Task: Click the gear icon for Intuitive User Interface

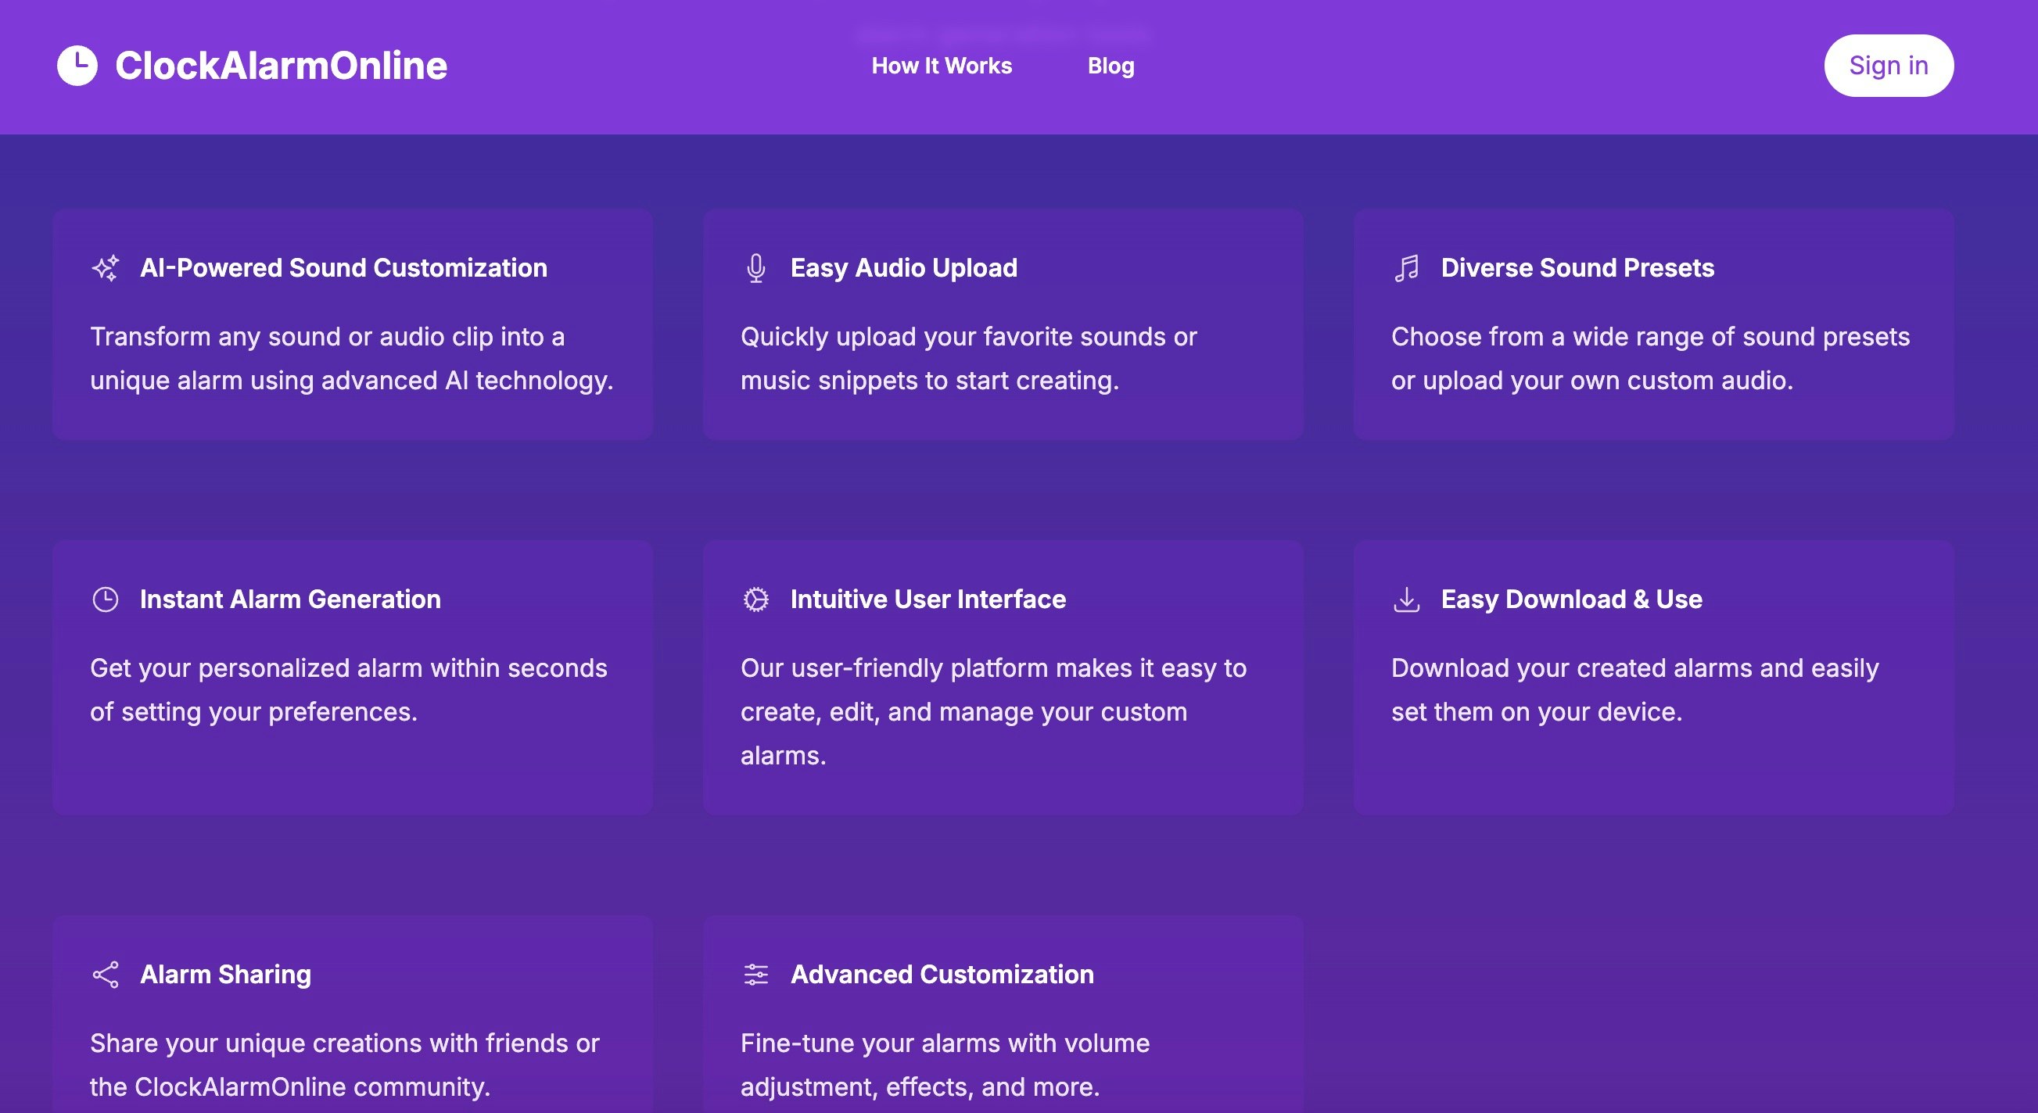Action: tap(755, 599)
